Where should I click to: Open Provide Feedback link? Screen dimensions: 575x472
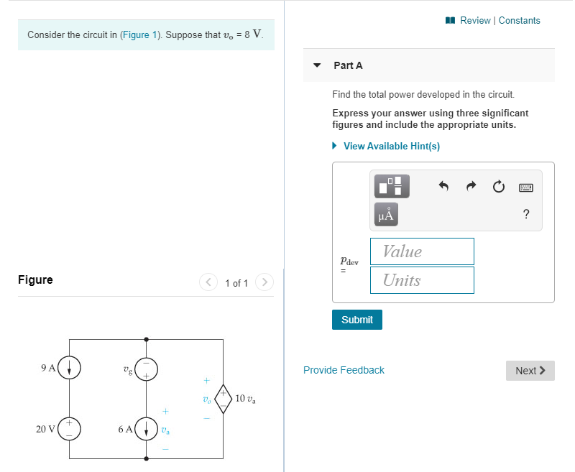(x=344, y=370)
